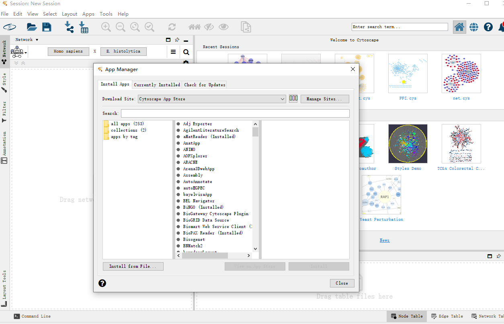Open a session file from the toolbar

coord(32,27)
